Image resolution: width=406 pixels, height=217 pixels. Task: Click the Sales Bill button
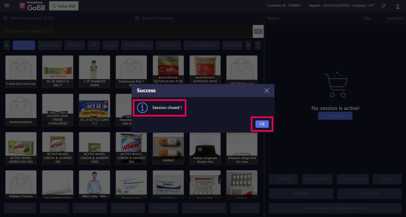click(64, 6)
